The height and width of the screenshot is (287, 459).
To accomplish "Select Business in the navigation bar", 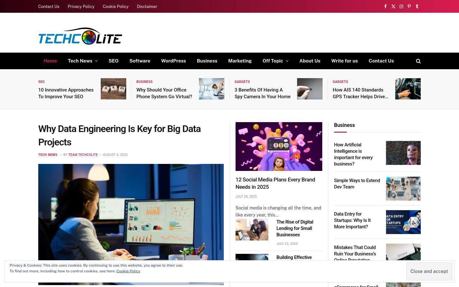I will (x=207, y=61).
